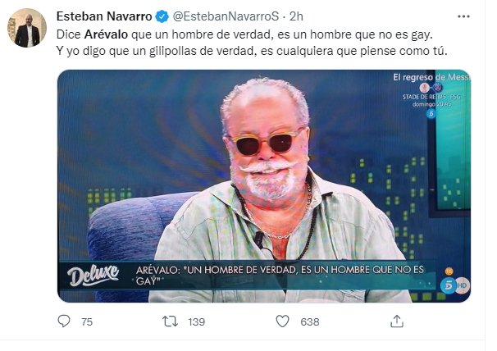Screen dimensions: 497x351
Task: Click the blue verified badge
Action: point(162,16)
